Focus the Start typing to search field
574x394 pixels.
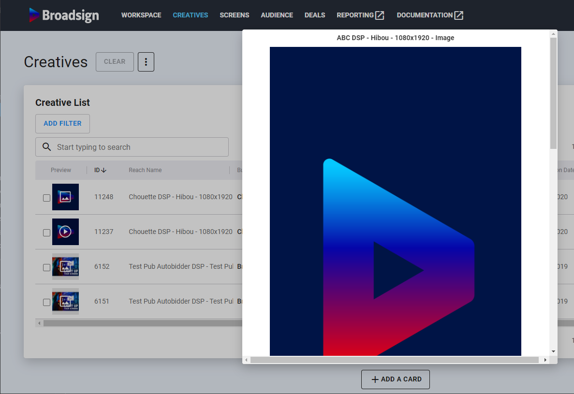point(132,147)
